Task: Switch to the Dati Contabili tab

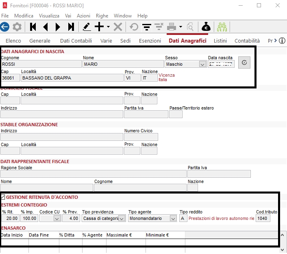Action: [x=76, y=41]
